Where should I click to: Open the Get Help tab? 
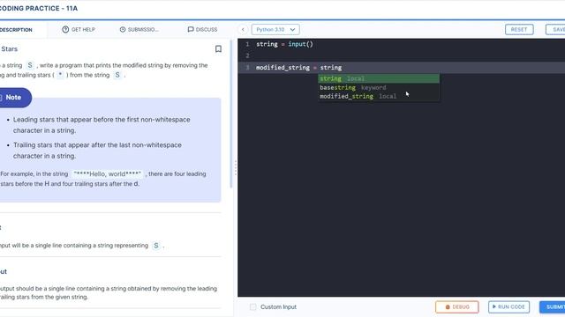tap(79, 29)
